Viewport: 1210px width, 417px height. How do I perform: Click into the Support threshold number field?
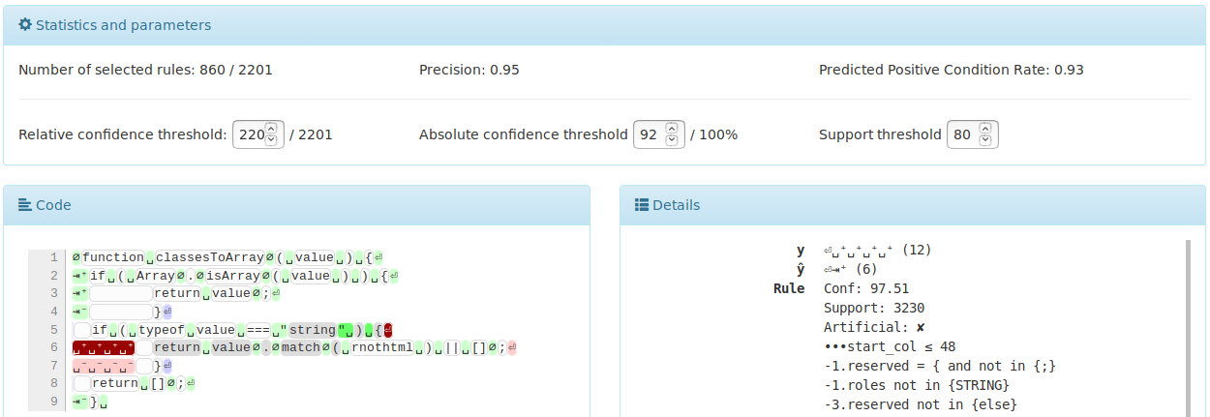coord(962,134)
